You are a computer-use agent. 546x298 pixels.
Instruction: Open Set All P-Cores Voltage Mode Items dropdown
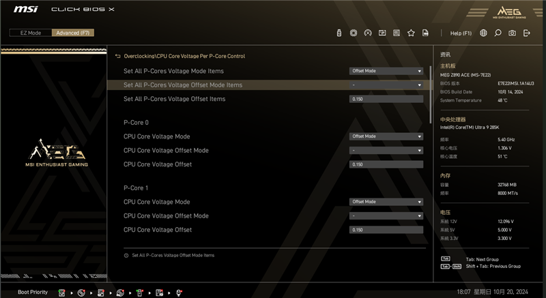pyautogui.click(x=386, y=71)
